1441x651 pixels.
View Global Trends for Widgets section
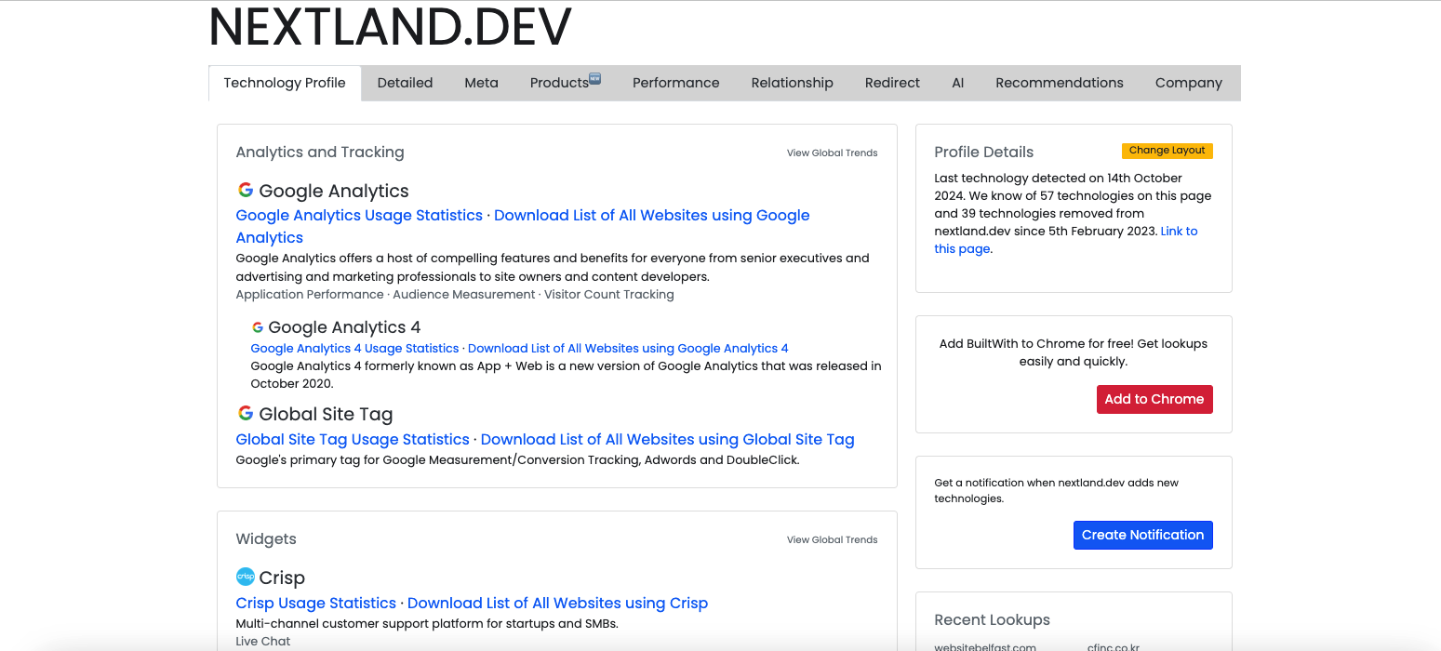832,539
